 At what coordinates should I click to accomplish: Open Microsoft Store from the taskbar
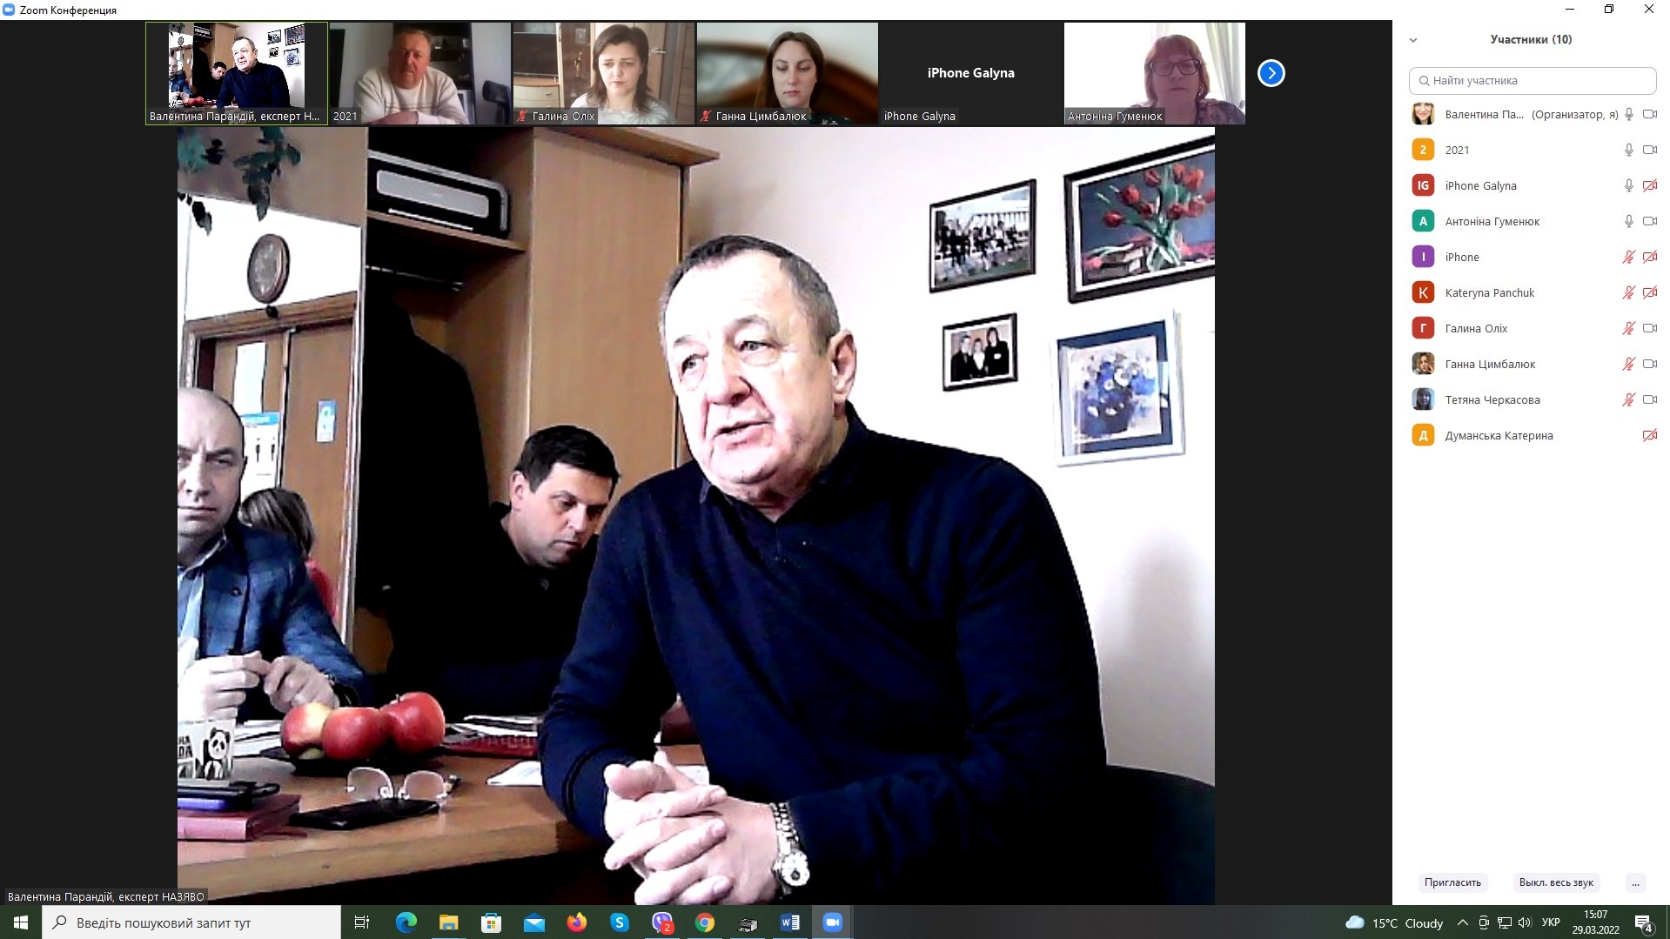[x=492, y=922]
